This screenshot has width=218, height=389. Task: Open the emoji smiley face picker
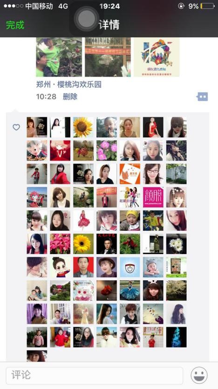tap(199, 375)
